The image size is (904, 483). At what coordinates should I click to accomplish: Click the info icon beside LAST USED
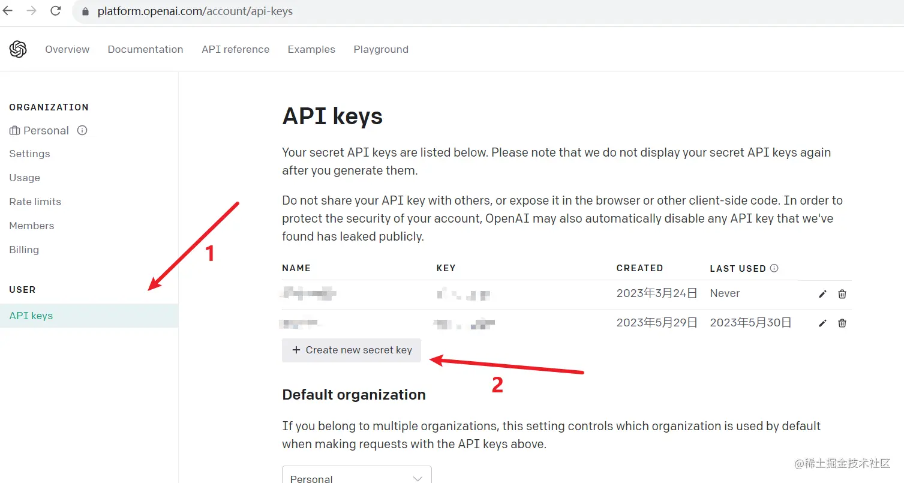(774, 268)
